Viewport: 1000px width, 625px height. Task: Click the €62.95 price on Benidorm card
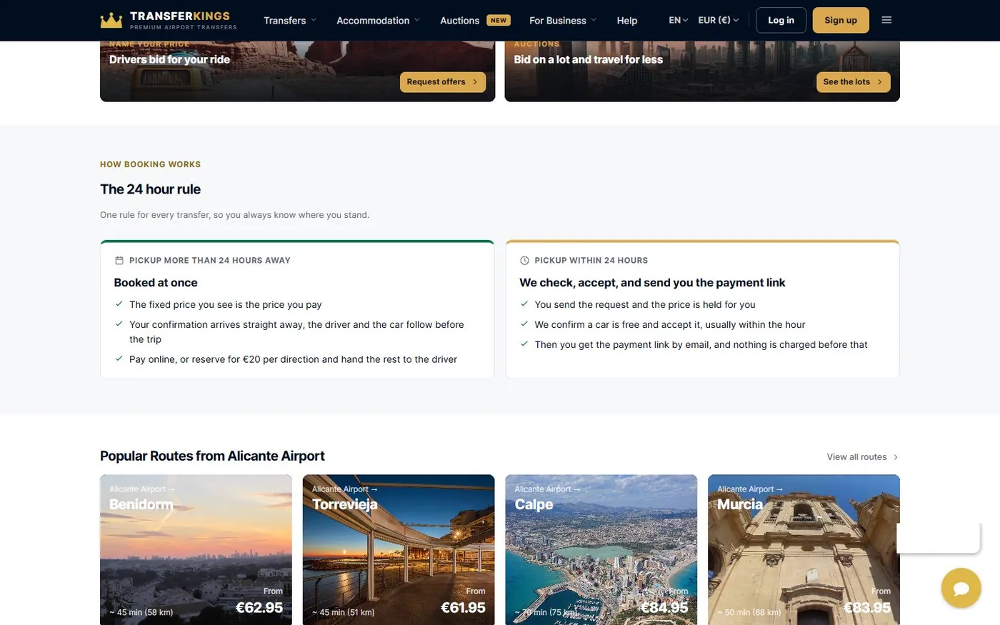[x=259, y=608]
